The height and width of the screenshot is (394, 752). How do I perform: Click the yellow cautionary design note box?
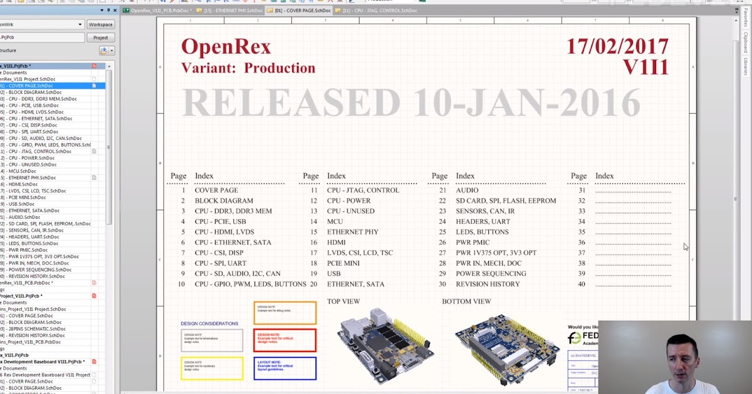tap(212, 368)
